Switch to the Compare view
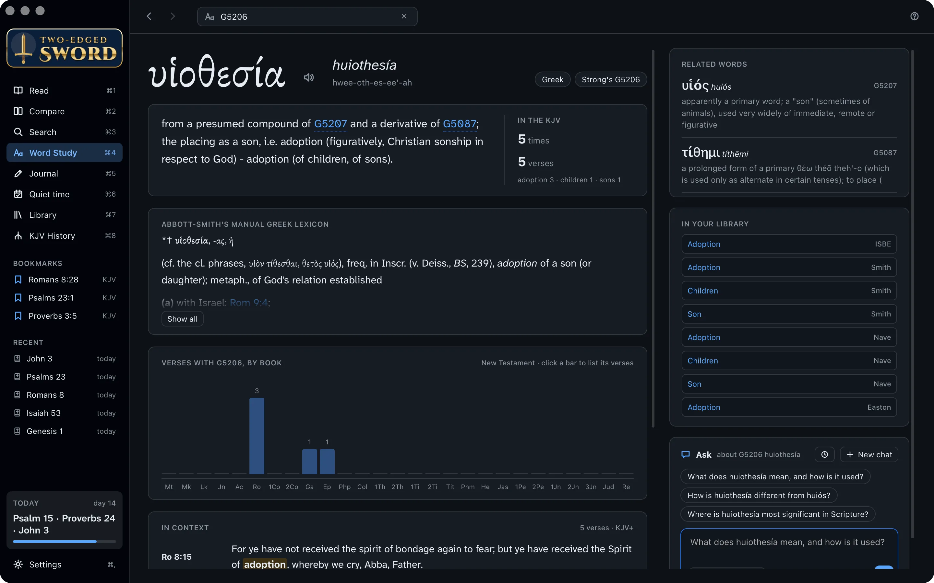934x583 pixels. pos(65,111)
